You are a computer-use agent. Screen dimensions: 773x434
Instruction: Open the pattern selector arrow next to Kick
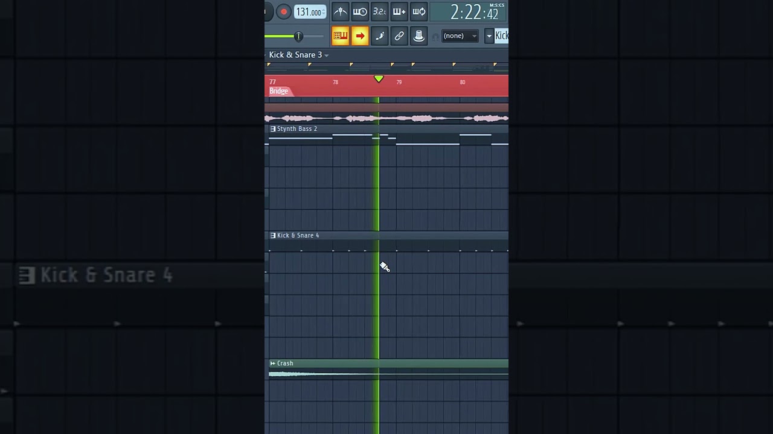(489, 36)
